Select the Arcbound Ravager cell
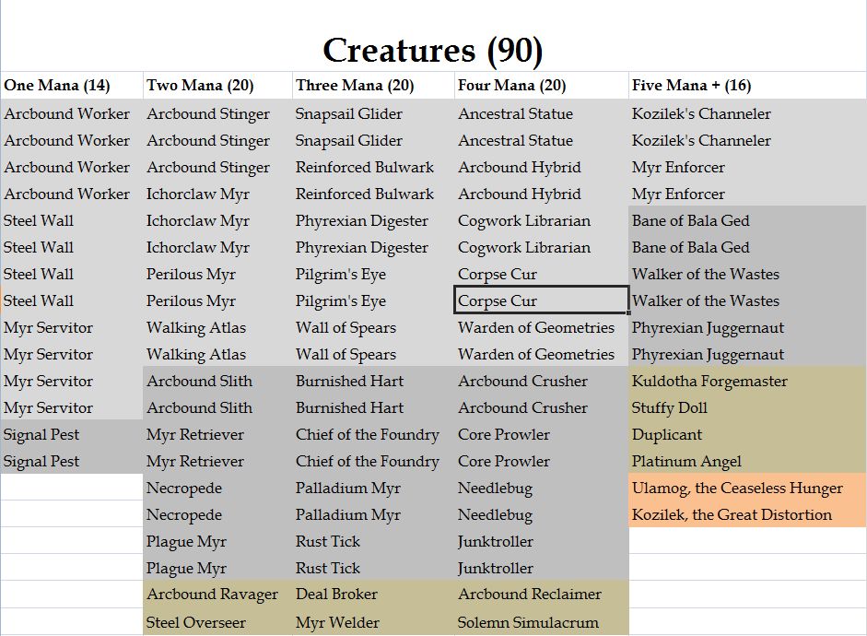867x636 pixels. [x=217, y=594]
